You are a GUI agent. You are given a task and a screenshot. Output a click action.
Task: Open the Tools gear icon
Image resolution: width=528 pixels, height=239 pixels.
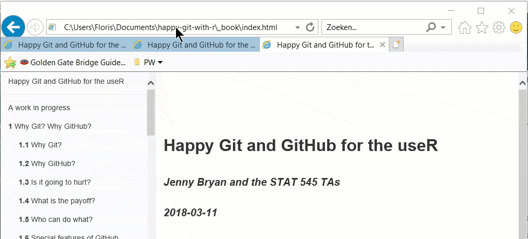point(498,27)
